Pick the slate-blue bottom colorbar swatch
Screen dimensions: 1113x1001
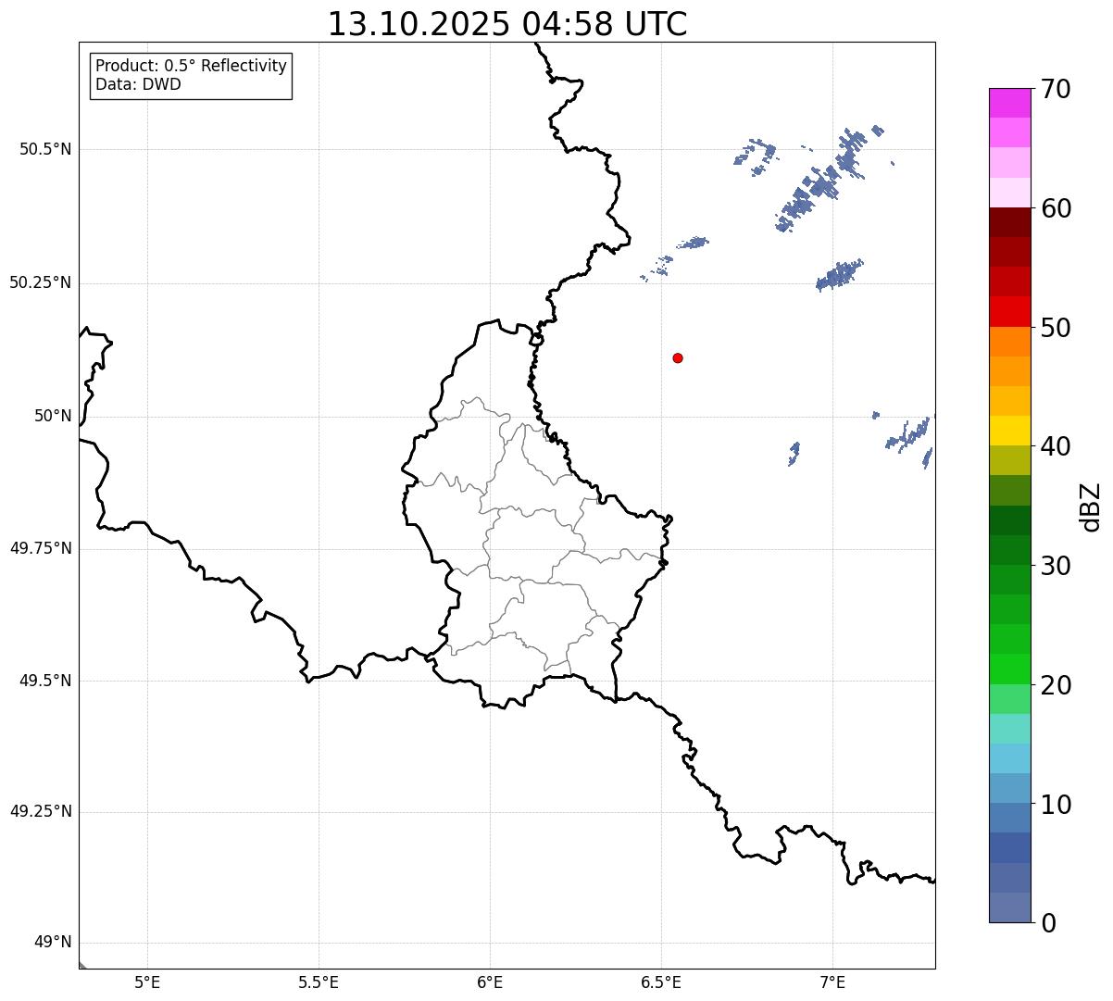coord(1010,907)
